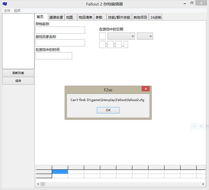Click the 保存 button

18,81
